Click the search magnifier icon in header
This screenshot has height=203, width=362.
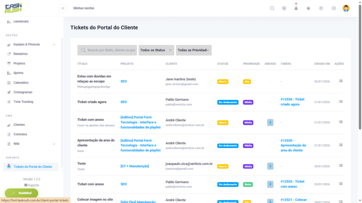[272, 8]
